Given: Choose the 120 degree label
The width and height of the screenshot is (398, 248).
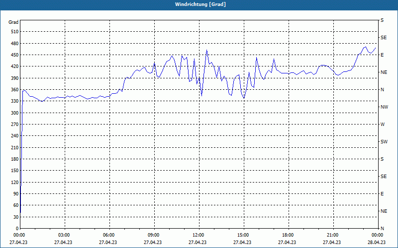Looking at the screenshot, I should (x=15, y=182).
